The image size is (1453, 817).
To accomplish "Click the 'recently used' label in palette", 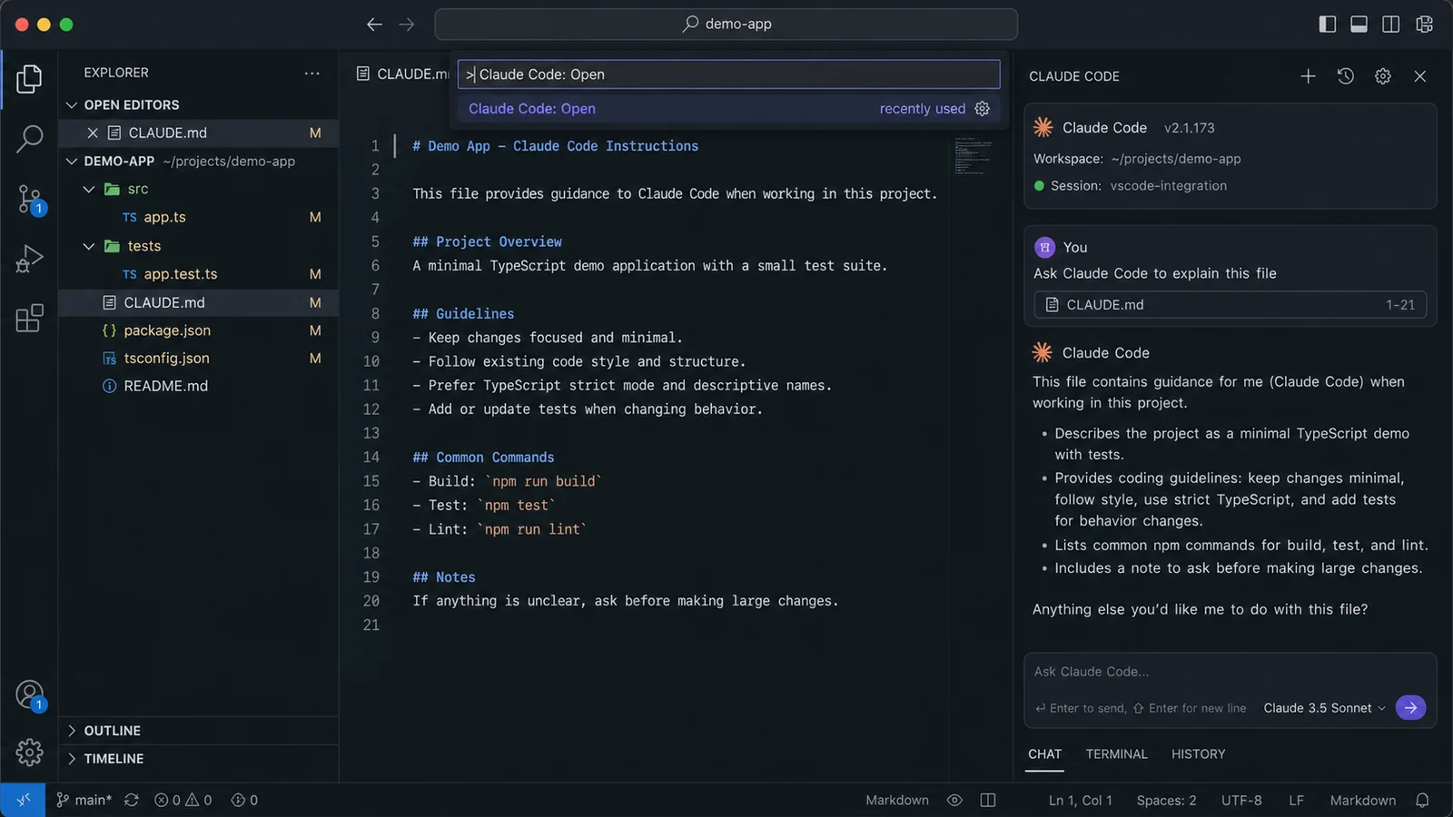I will coord(922,109).
